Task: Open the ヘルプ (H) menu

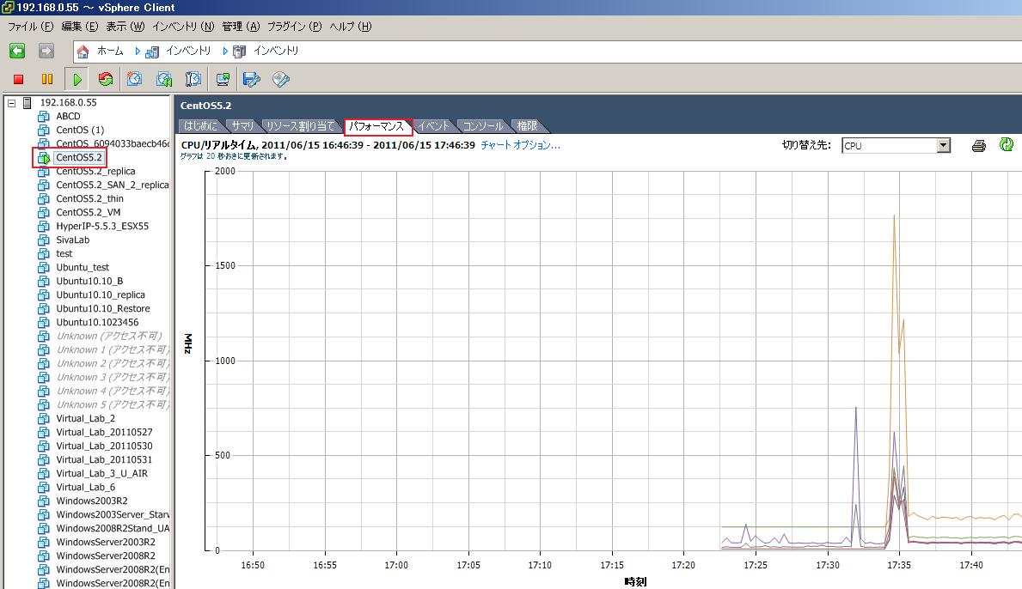Action: [350, 26]
